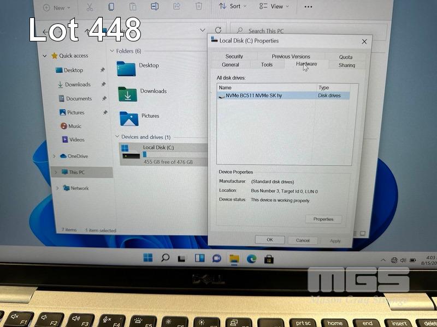Screen dimensions: 437x327
Task: Collapse the Devices and drives section
Action: coord(117,137)
